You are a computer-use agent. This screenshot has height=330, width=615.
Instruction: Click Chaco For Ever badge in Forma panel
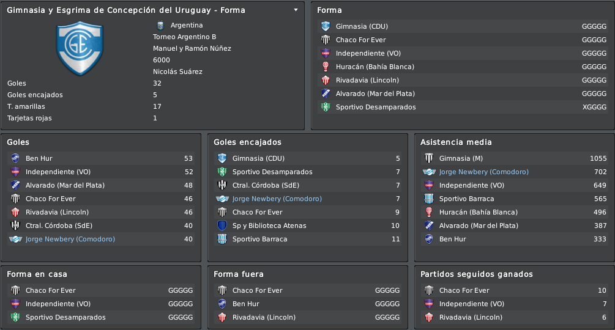tap(326, 40)
